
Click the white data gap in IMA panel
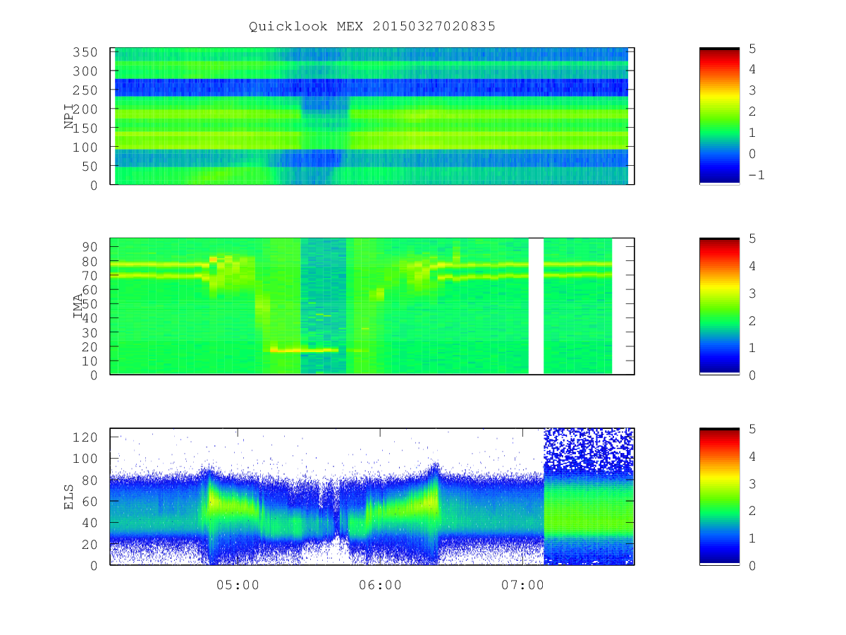[x=536, y=306]
